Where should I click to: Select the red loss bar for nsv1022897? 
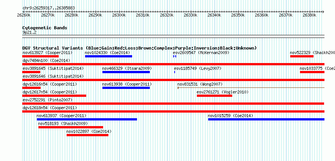[x=87, y=135]
